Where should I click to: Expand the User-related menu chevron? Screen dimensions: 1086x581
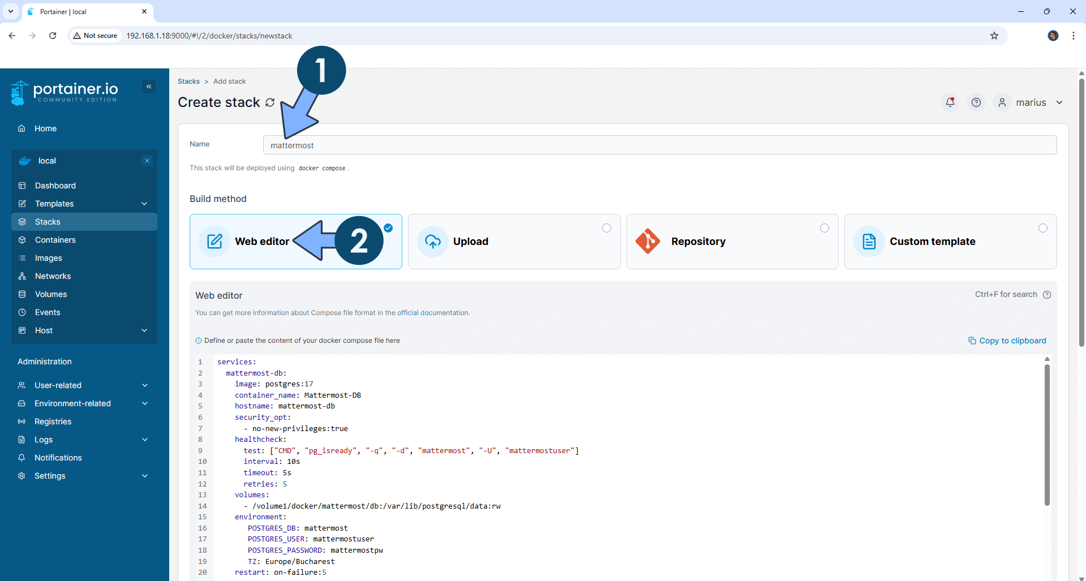(x=145, y=385)
